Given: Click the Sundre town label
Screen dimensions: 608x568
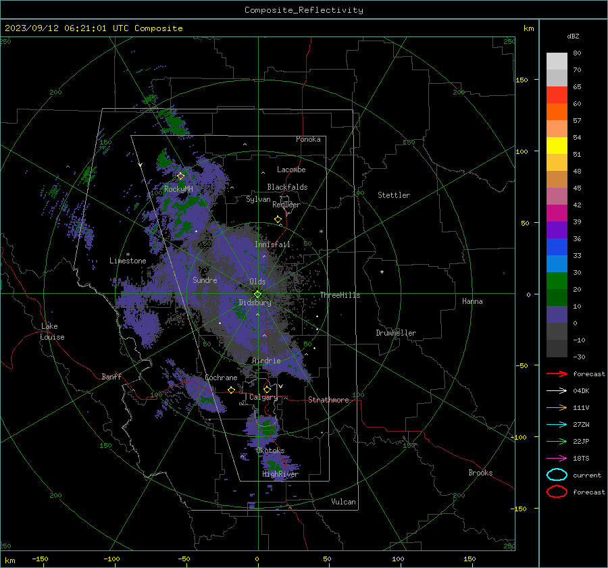Looking at the screenshot, I should pyautogui.click(x=205, y=280).
